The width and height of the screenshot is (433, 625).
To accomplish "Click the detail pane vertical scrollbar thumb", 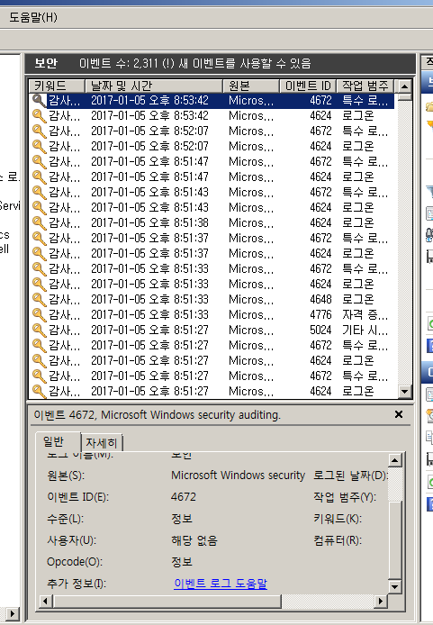I will (x=395, y=539).
